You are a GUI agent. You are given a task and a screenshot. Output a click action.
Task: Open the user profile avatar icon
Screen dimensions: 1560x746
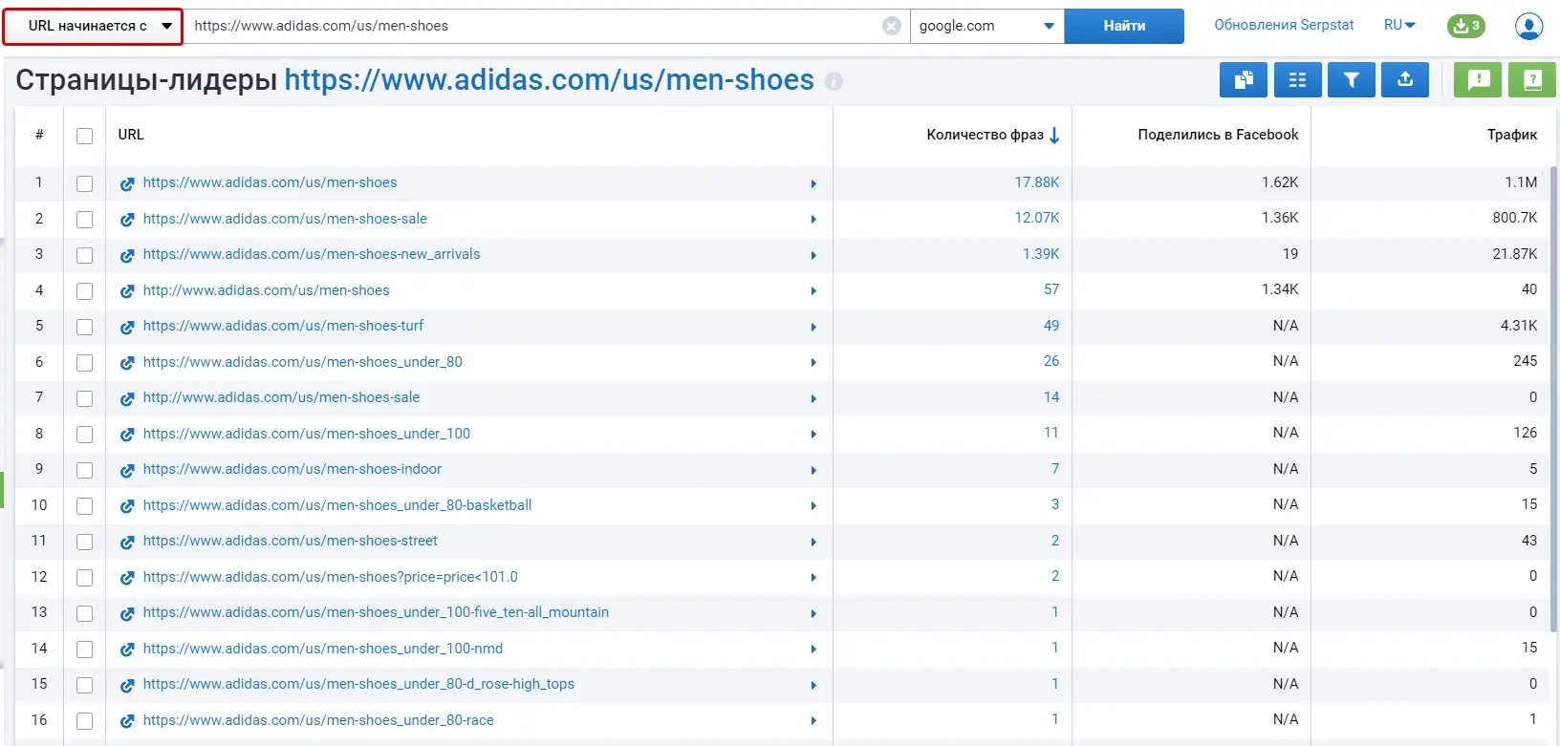point(1528,26)
